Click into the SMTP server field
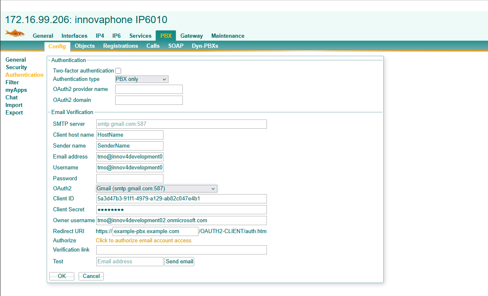The height and width of the screenshot is (296, 488). 181,124
